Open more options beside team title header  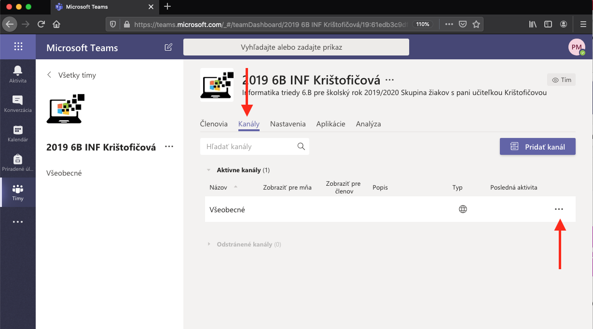[390, 80]
